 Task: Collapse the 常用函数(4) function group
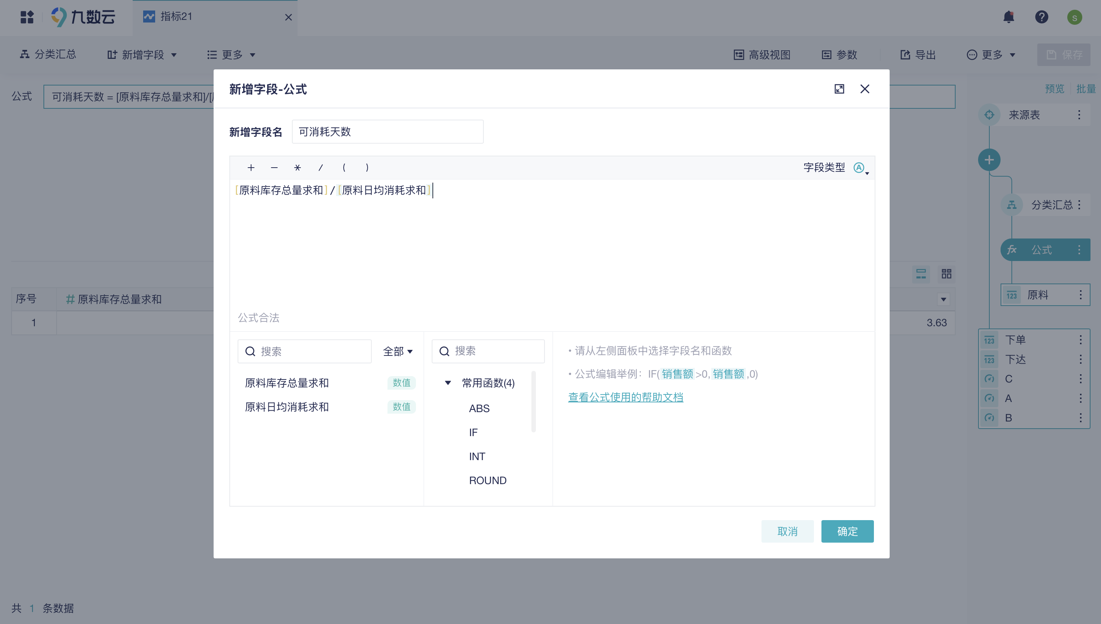[x=447, y=383]
